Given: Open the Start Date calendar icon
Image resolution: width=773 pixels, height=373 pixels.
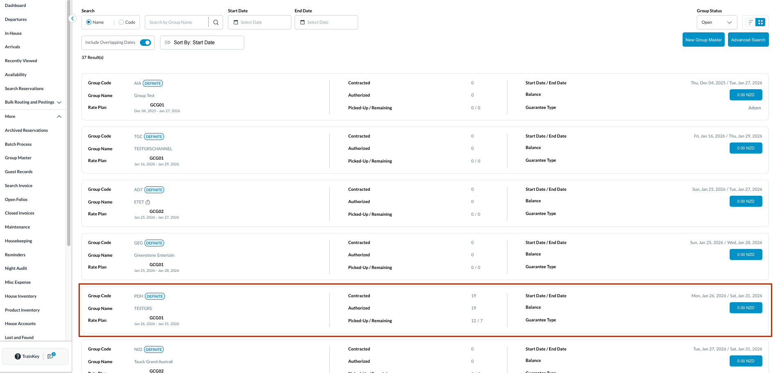Looking at the screenshot, I should (236, 23).
